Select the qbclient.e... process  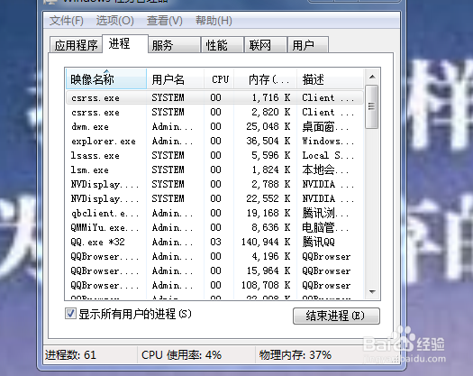point(214,213)
